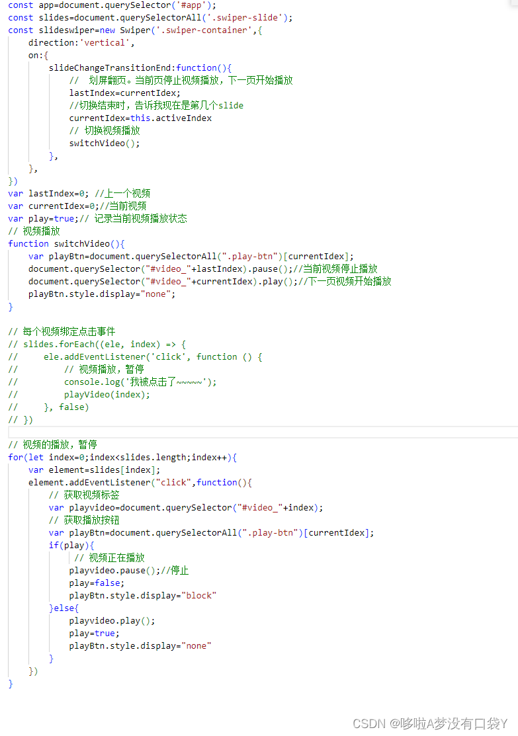Image resolution: width=518 pixels, height=736 pixels.
Task: Click the "playvideo.pause();//停止" line
Action: click(x=129, y=571)
